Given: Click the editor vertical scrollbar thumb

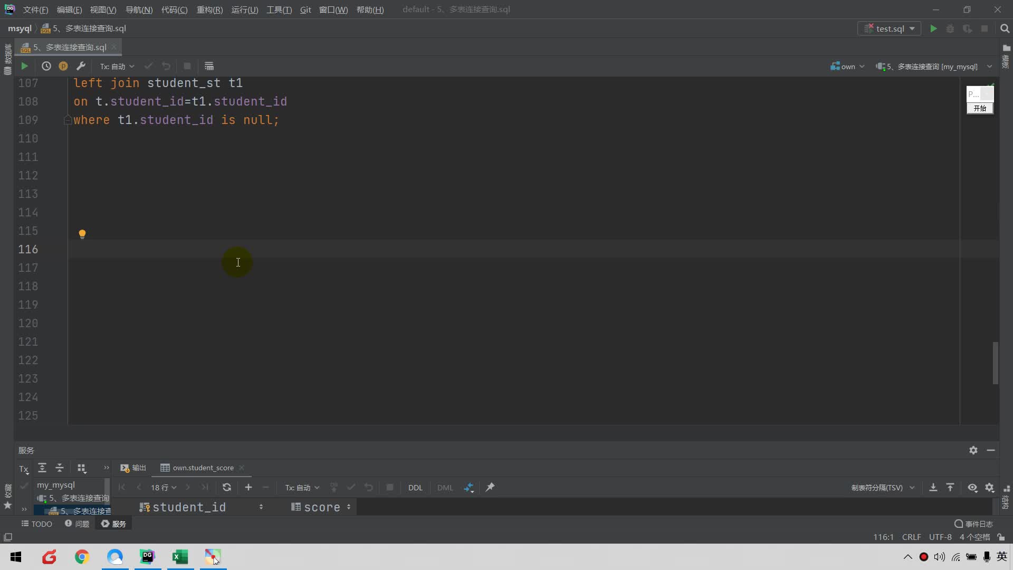Looking at the screenshot, I should 996,363.
